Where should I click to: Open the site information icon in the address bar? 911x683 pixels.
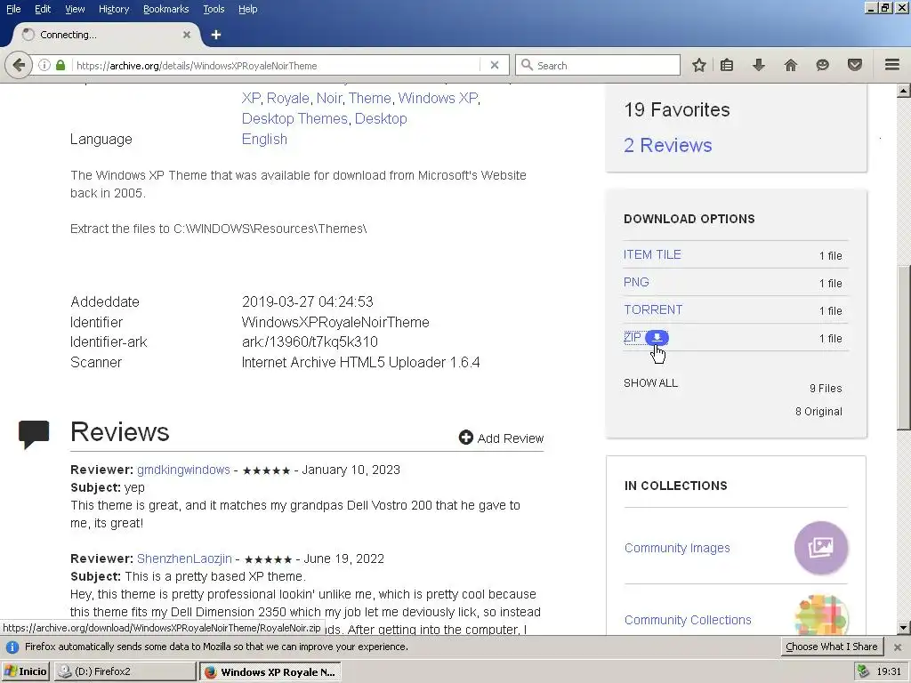[x=44, y=65]
